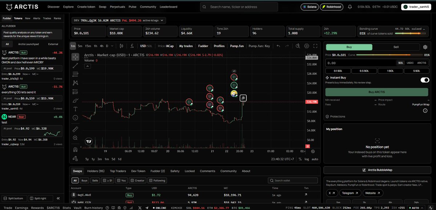Choose the text annotation tool

tap(75, 109)
